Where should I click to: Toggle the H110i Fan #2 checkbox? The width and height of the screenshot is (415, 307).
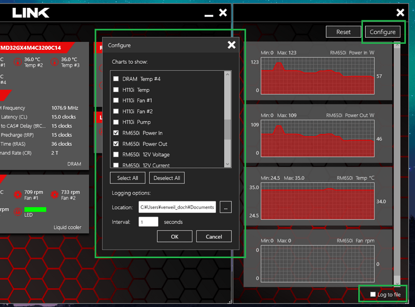tap(116, 111)
